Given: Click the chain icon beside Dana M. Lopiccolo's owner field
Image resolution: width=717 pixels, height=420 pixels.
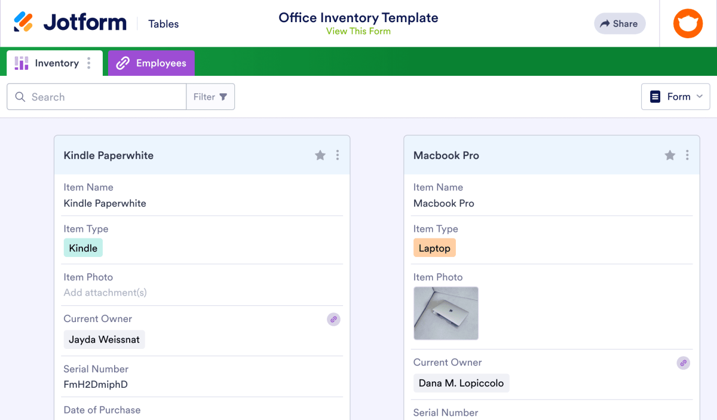Looking at the screenshot, I should (684, 363).
